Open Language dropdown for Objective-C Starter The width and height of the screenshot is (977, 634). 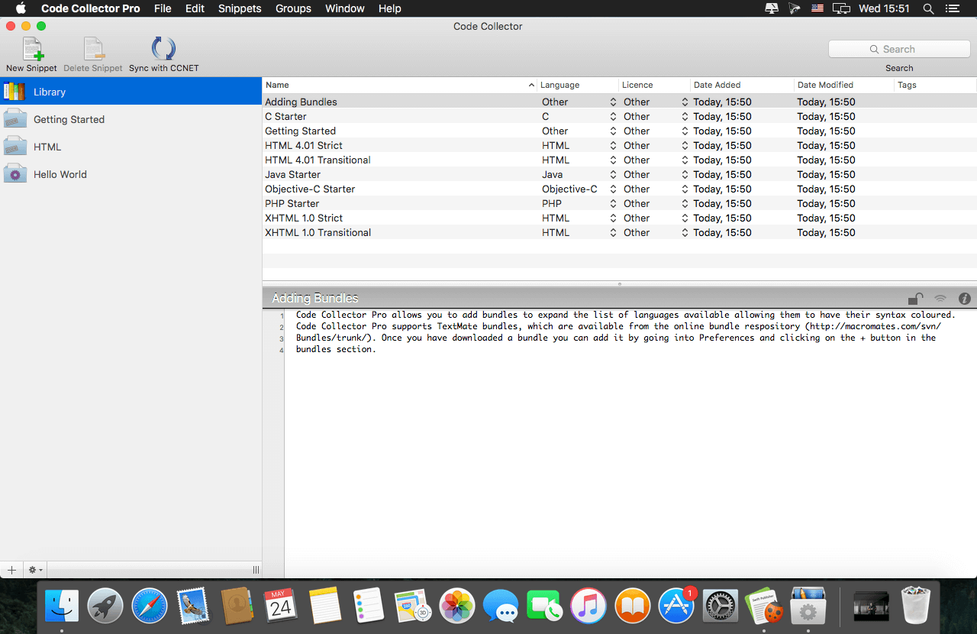[578, 189]
